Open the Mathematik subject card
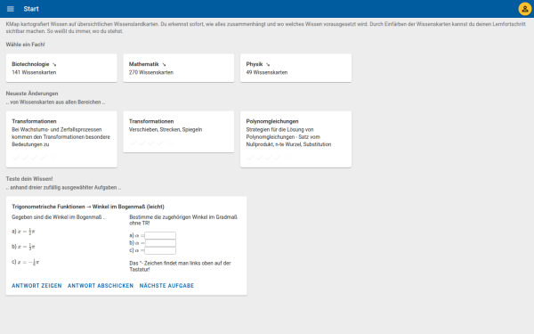 pos(179,68)
